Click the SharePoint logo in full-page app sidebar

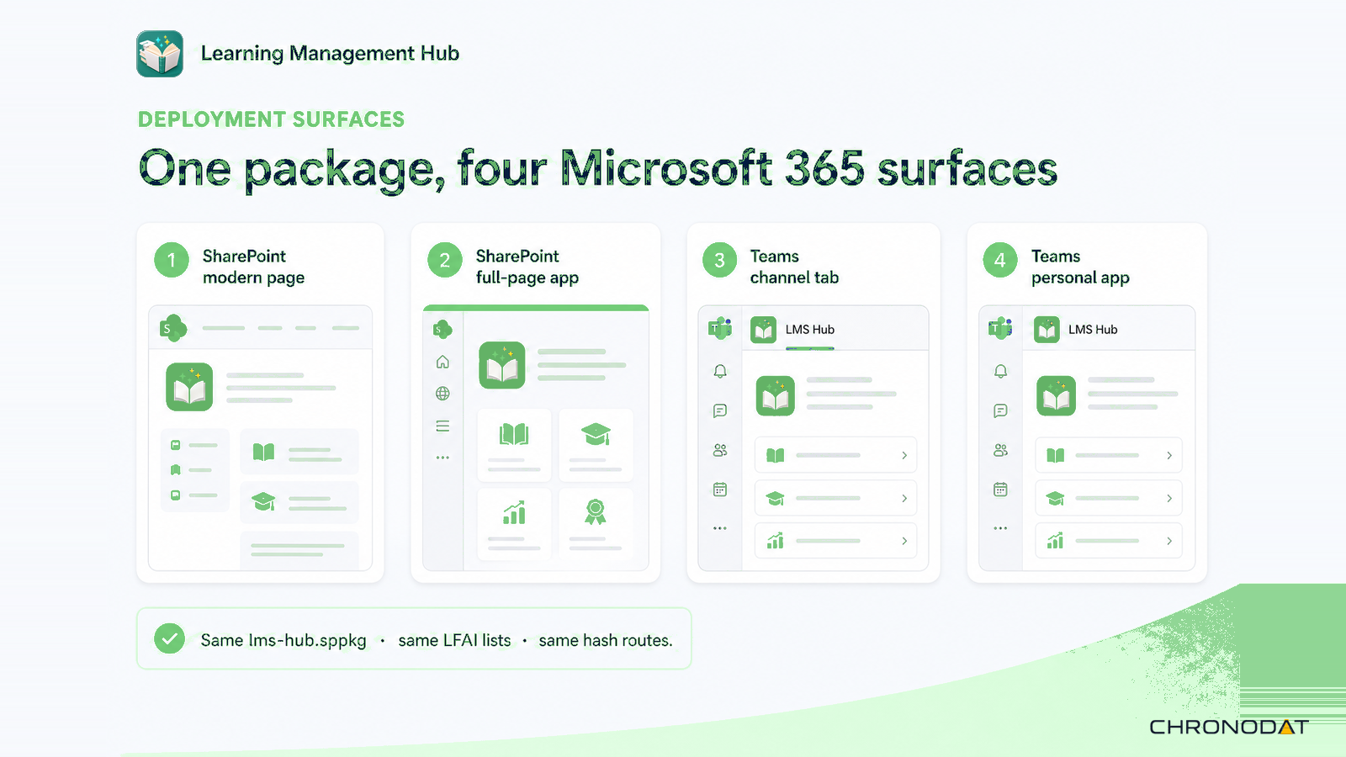(x=442, y=330)
